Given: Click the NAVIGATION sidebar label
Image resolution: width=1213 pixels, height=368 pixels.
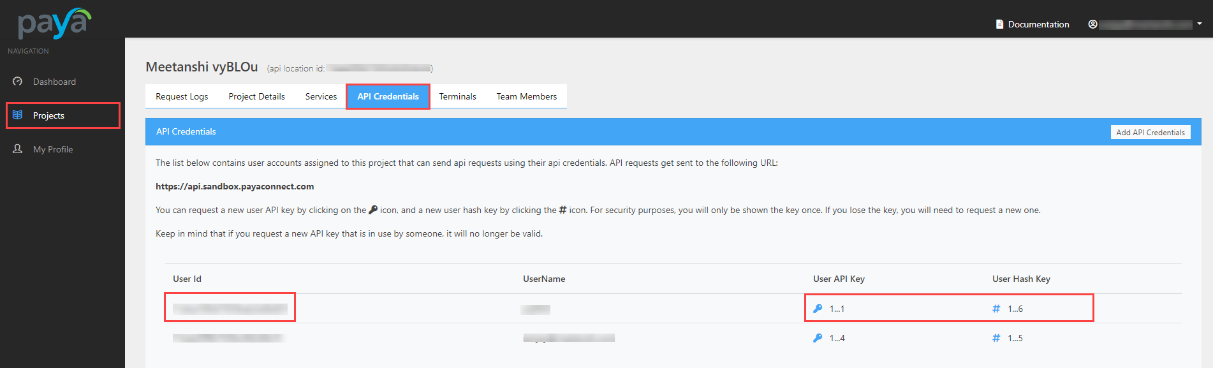Looking at the screenshot, I should [28, 51].
